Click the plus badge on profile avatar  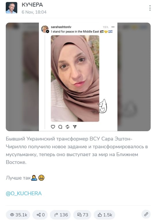click(48, 32)
